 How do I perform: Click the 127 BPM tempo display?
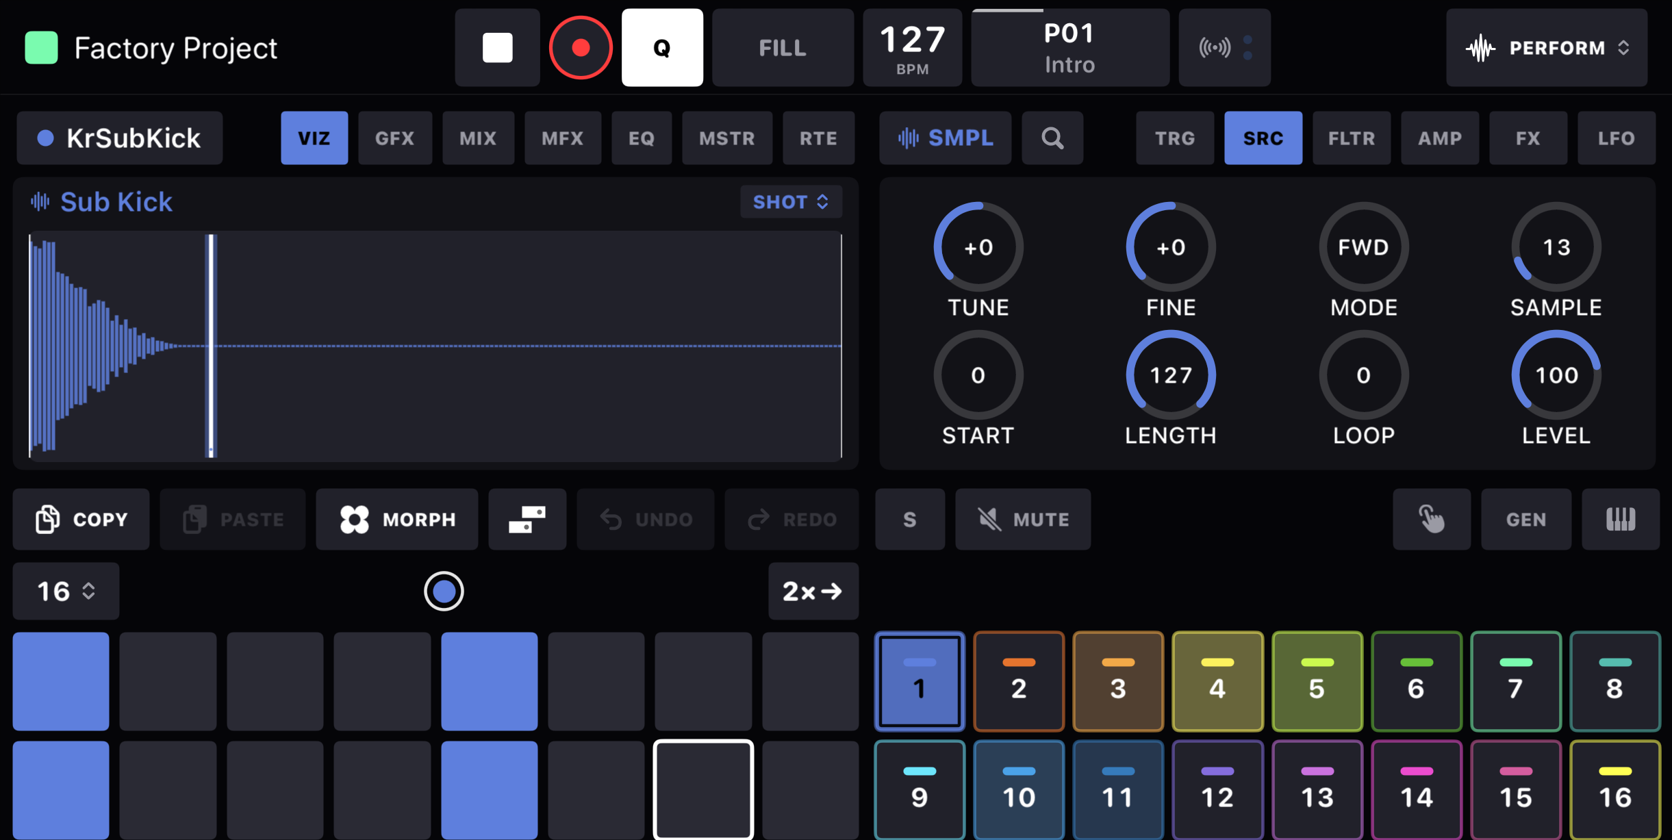[x=913, y=48]
